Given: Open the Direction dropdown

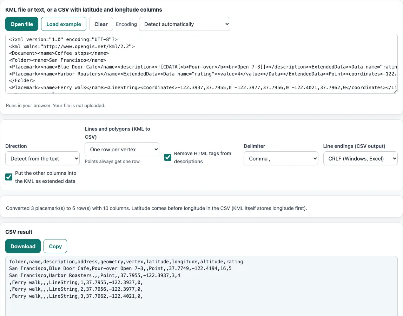Looking at the screenshot, I should (42, 158).
